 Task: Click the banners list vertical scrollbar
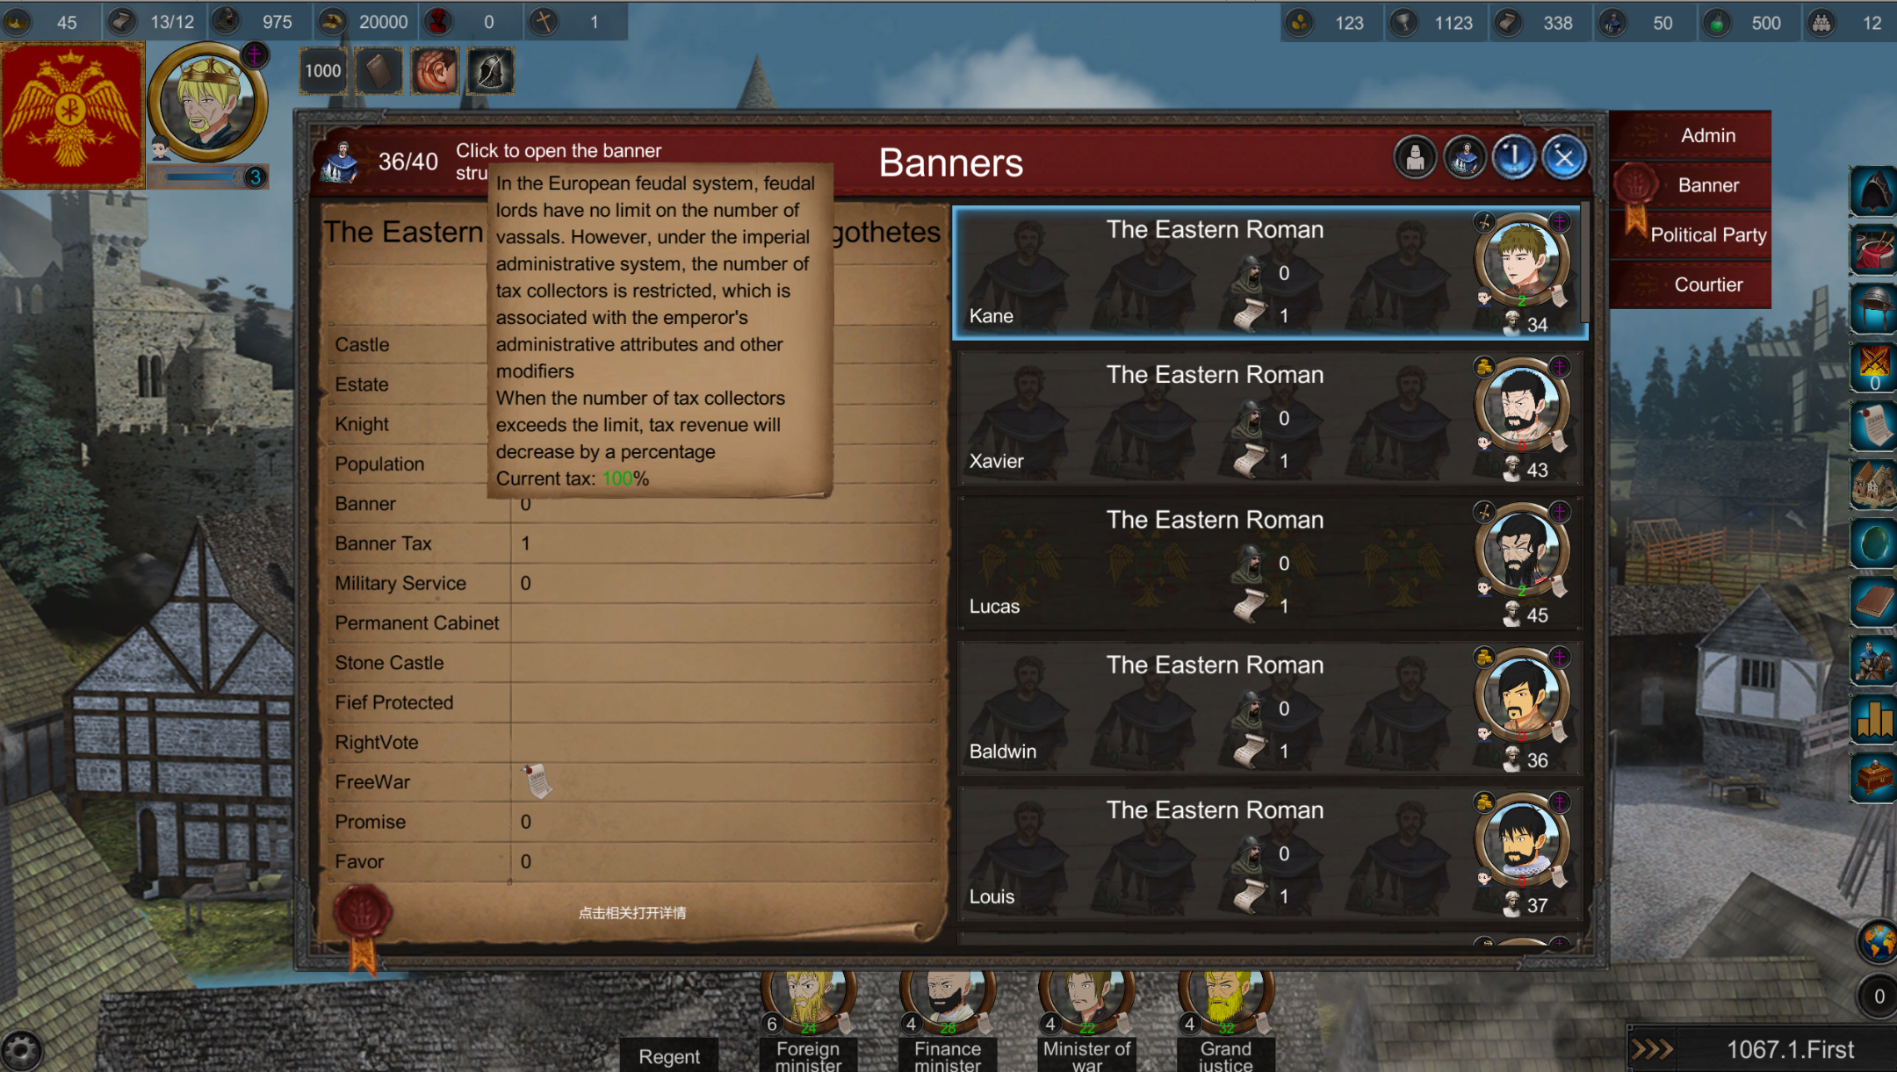pos(1585,263)
